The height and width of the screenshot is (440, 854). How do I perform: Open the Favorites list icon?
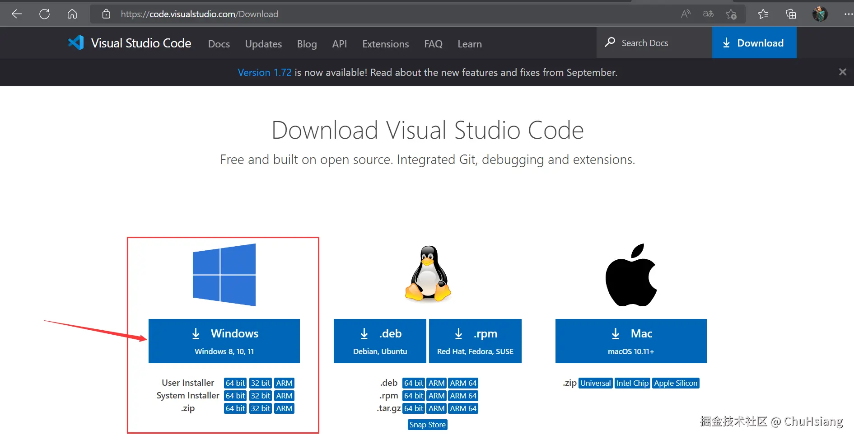[x=763, y=14]
